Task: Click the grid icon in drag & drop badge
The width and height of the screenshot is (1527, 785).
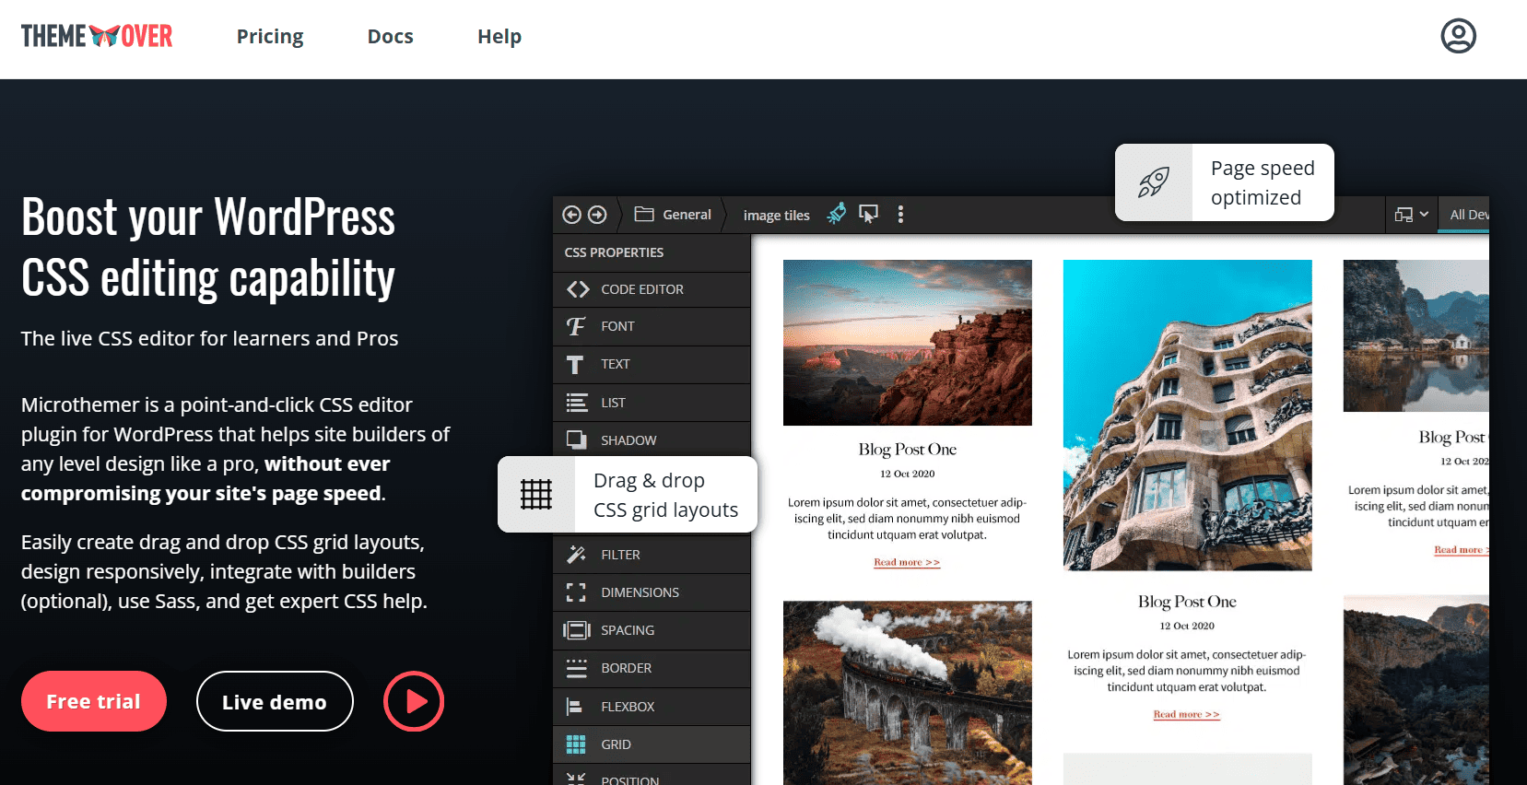Action: click(x=536, y=495)
